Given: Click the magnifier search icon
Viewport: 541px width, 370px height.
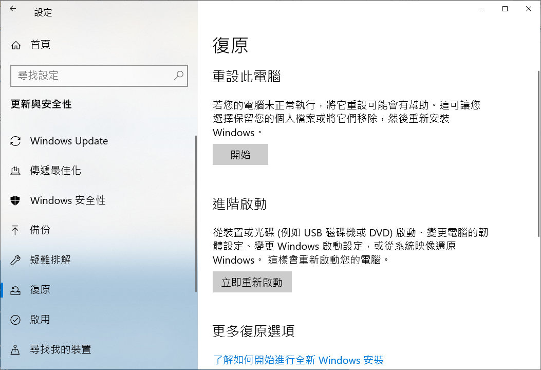Looking at the screenshot, I should [179, 75].
